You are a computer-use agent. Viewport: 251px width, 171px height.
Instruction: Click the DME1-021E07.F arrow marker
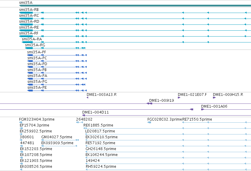[179, 98]
